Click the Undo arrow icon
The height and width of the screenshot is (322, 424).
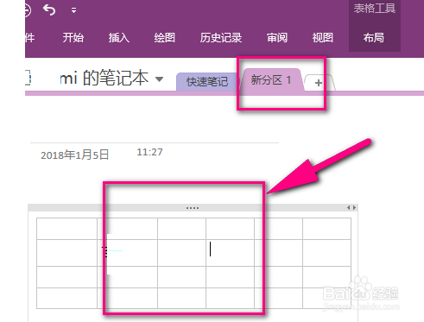click(x=49, y=10)
